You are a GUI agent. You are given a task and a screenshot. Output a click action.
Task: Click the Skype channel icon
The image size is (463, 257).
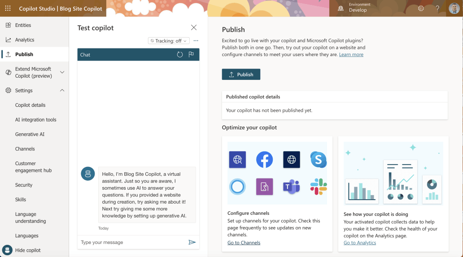coord(319,160)
